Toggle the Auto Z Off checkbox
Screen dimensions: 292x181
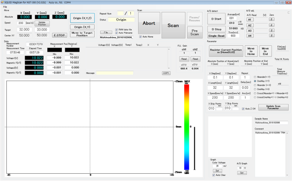click(243, 109)
